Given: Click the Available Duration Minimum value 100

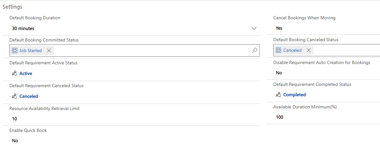Looking at the screenshot, I should click(x=279, y=117).
